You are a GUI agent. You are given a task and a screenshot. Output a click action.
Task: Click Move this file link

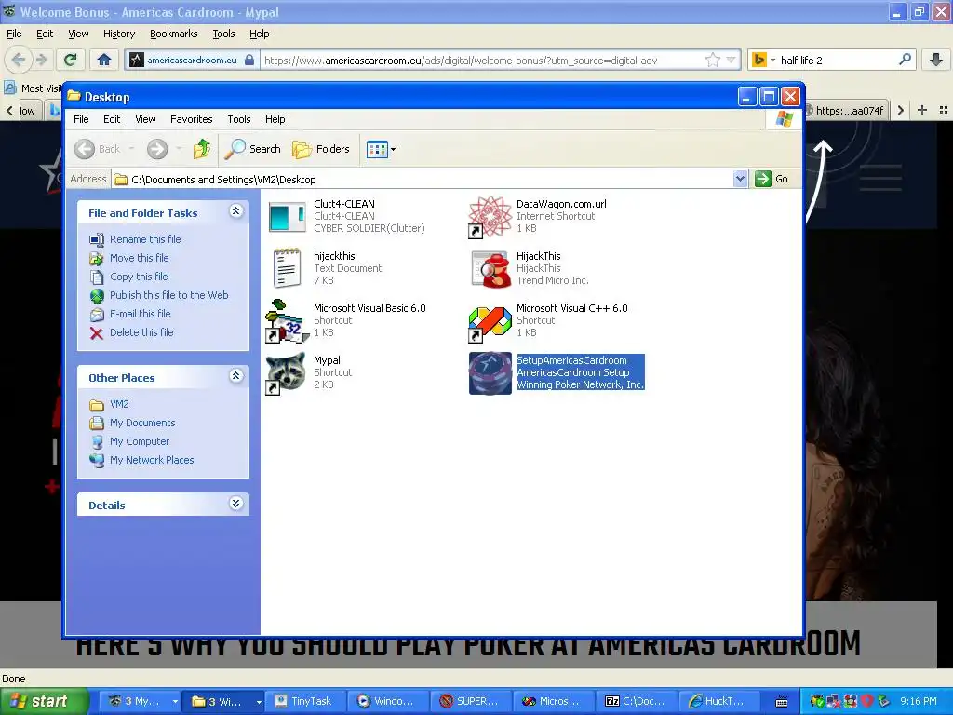click(140, 258)
